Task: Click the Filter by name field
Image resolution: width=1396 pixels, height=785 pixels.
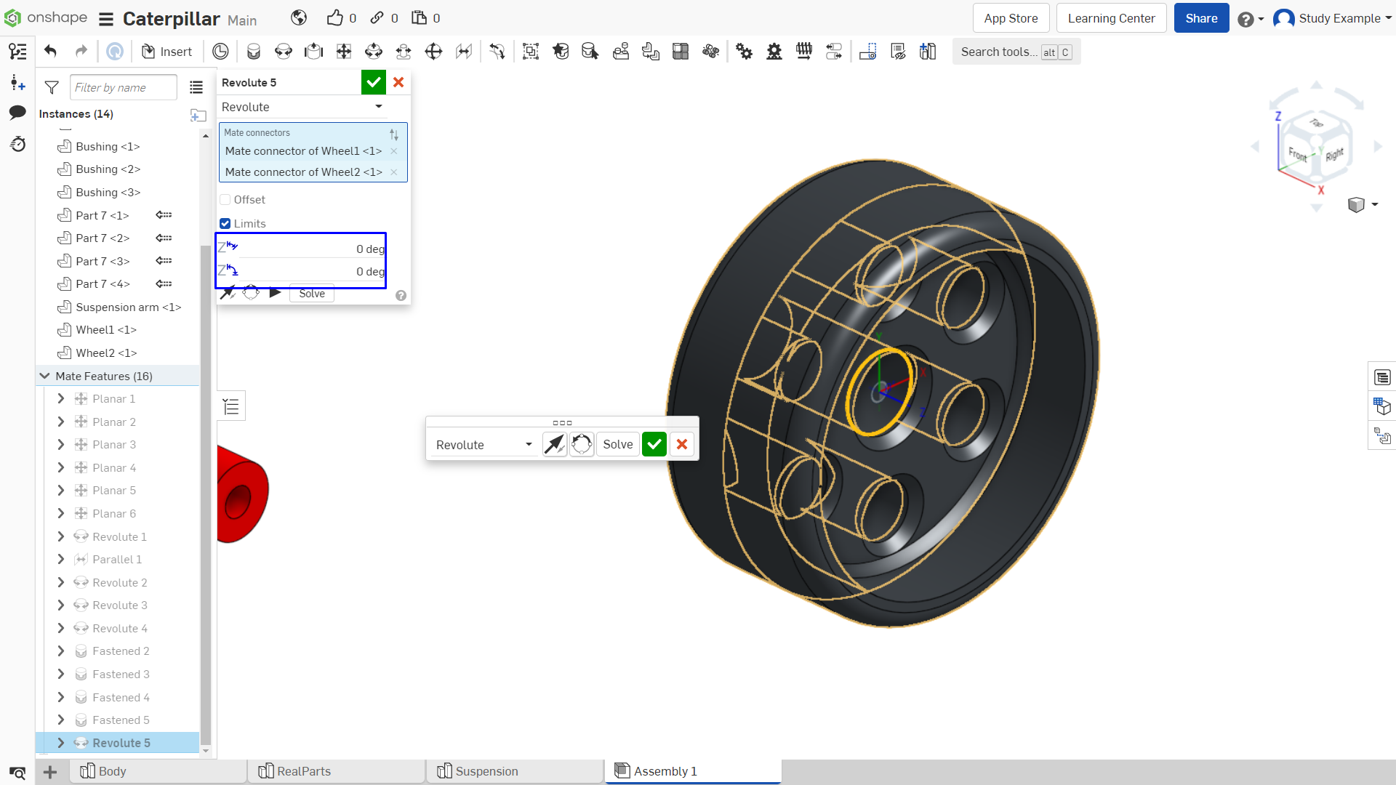Action: tap(124, 87)
